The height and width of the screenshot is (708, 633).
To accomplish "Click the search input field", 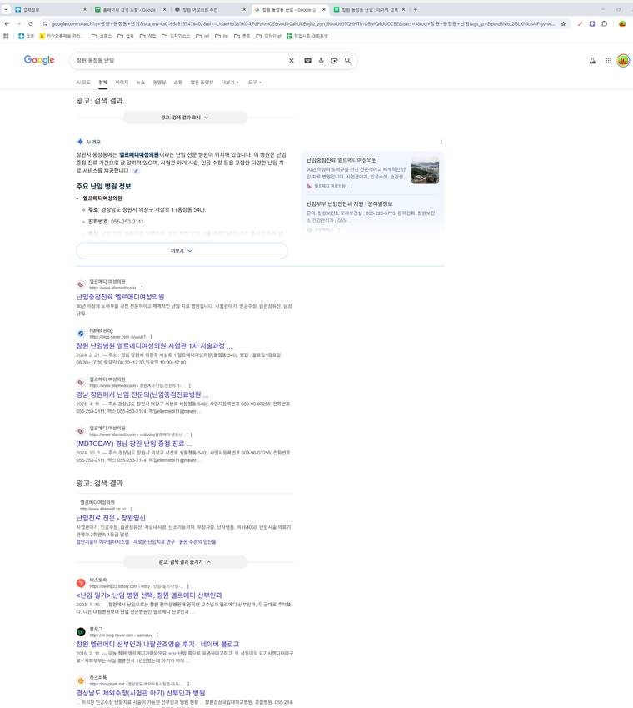I will tap(181, 61).
